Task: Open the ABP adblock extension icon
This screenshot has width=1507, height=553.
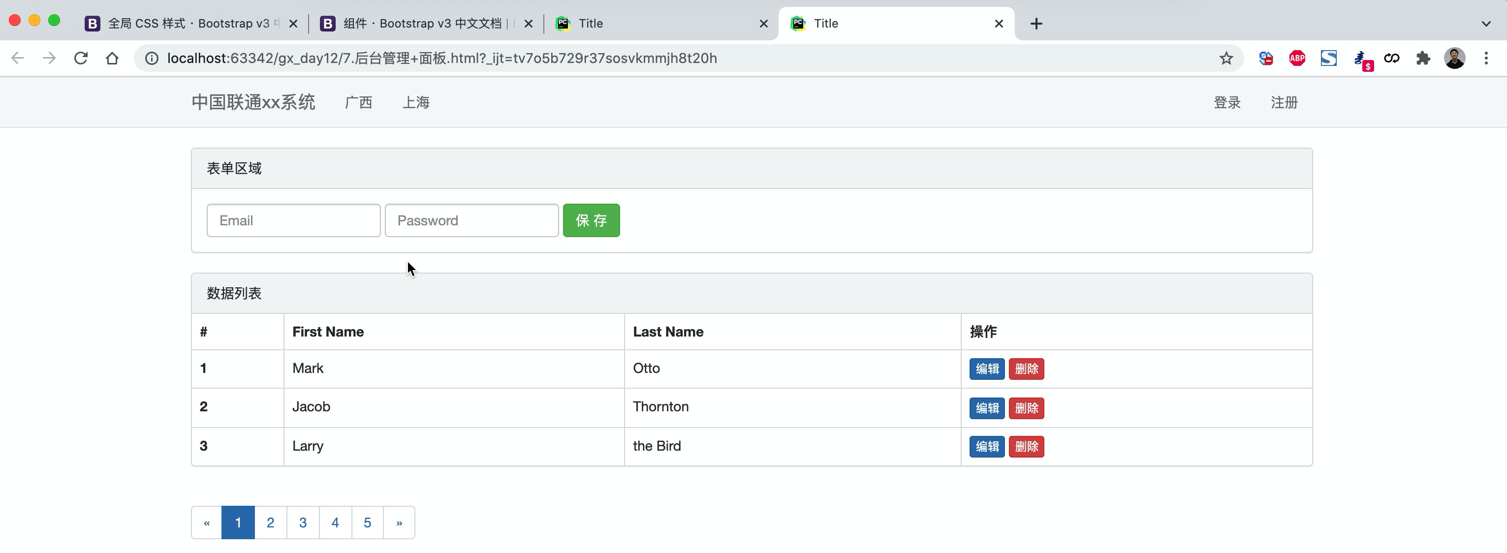Action: pyautogui.click(x=1297, y=58)
